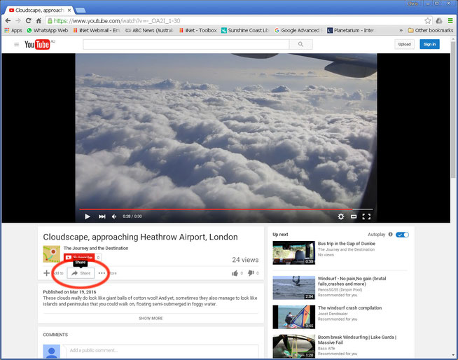458x360 pixels.
Task: Click the channel avatar image
Action: tap(51, 254)
